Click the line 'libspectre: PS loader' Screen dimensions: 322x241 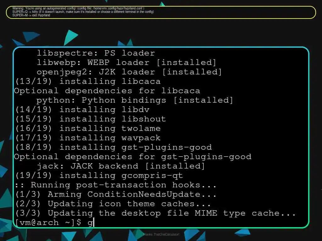coord(96,53)
